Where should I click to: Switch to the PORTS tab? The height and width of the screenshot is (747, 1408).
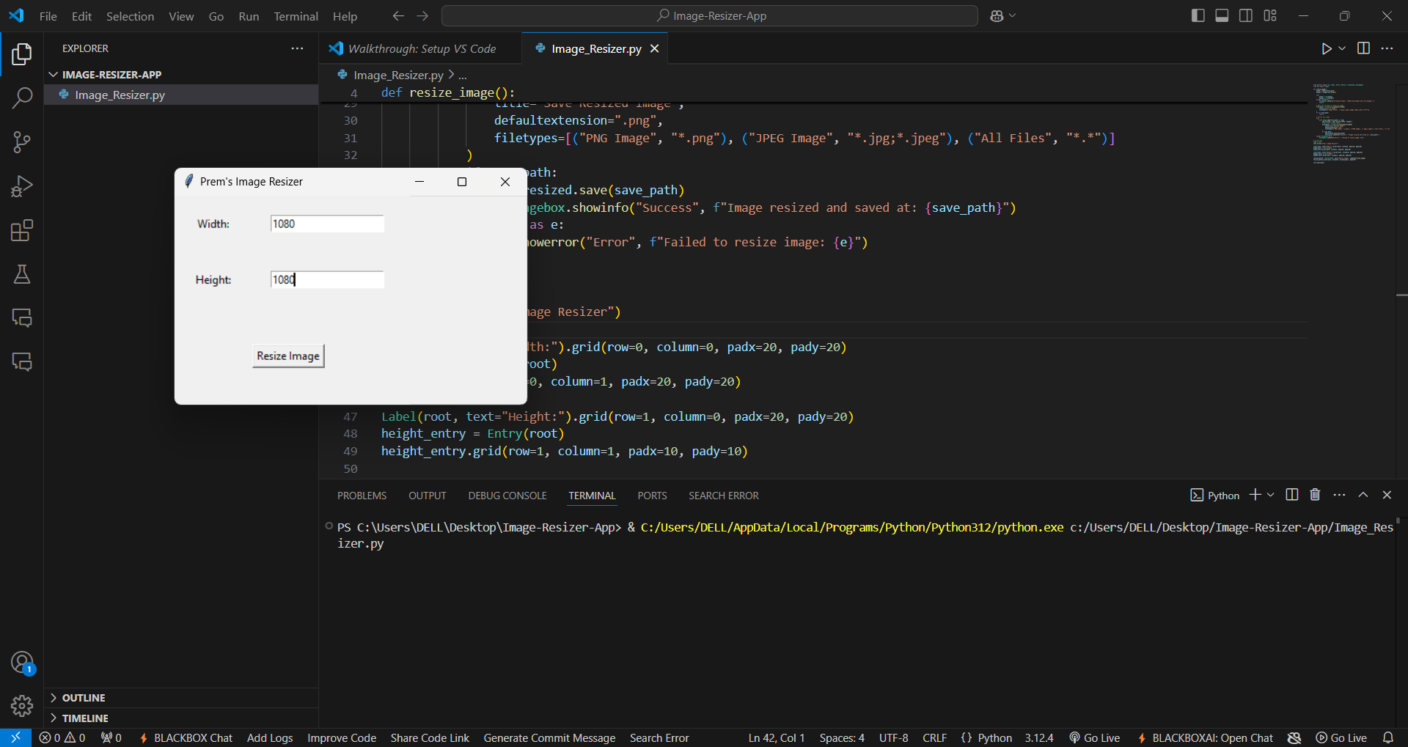click(652, 496)
